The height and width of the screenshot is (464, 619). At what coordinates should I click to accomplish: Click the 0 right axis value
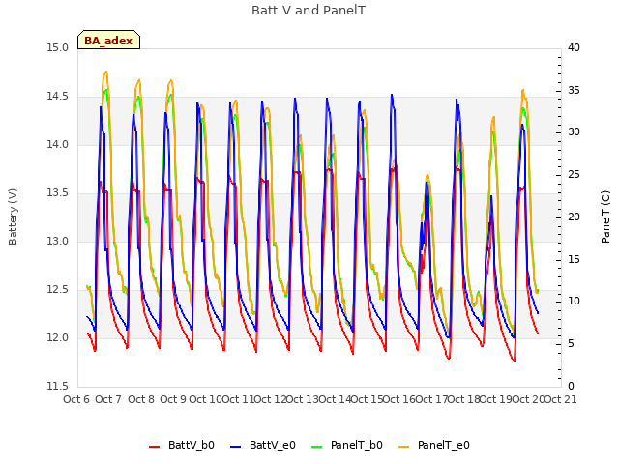tap(571, 386)
